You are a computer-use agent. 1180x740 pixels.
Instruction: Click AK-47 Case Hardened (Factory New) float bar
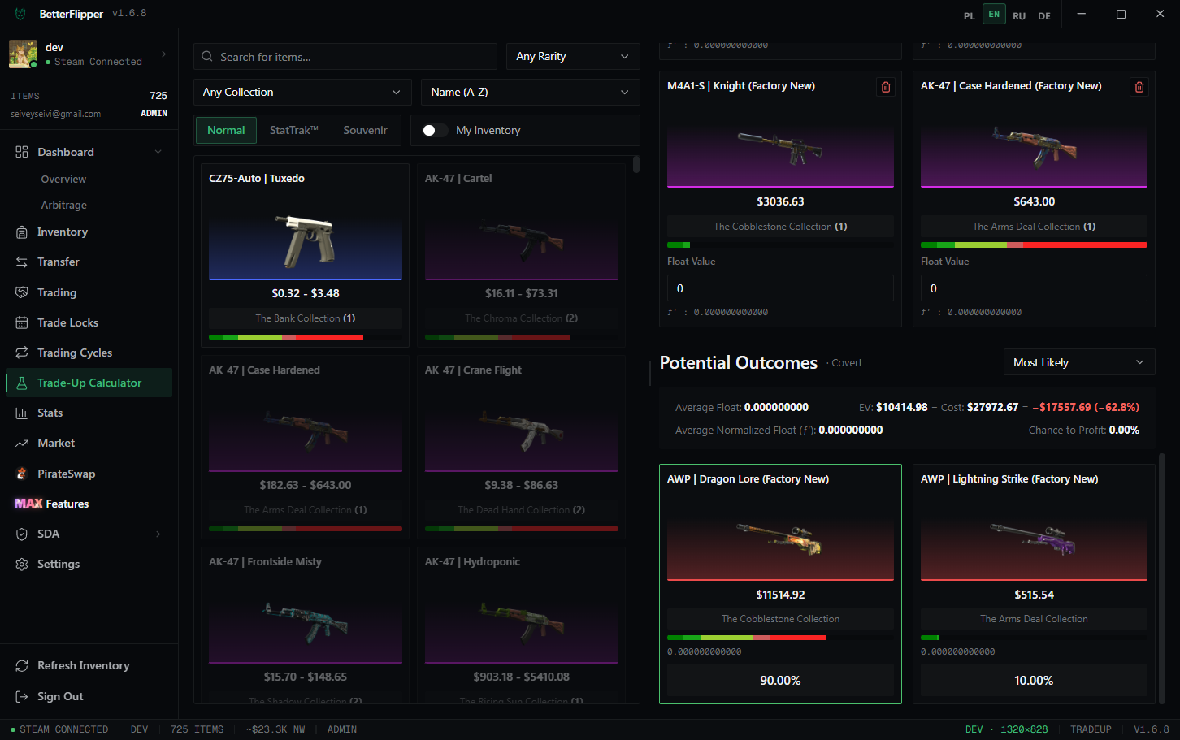(x=1034, y=245)
